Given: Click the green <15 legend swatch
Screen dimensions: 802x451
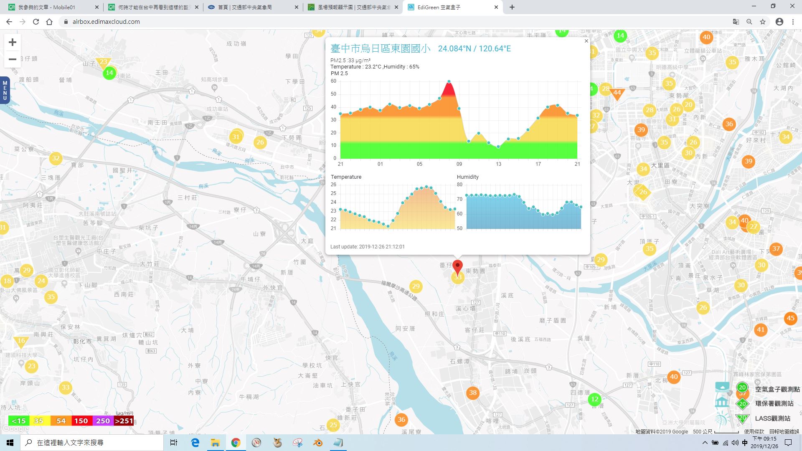Looking at the screenshot, I should click(18, 421).
